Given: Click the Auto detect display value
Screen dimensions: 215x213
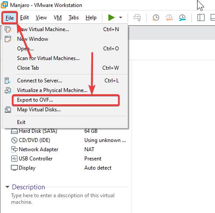Looking at the screenshot, I should [98, 168].
